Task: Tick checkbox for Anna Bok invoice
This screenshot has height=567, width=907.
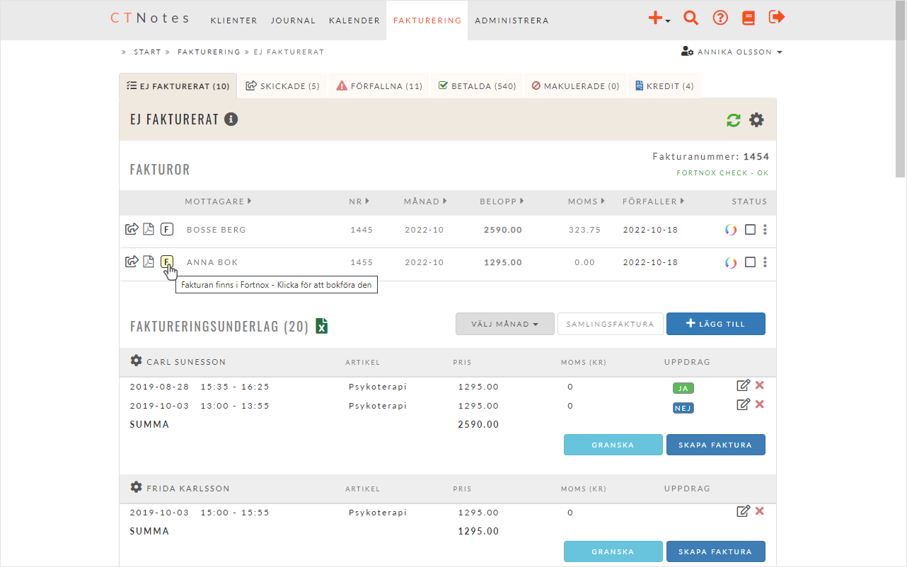Action: pos(750,262)
